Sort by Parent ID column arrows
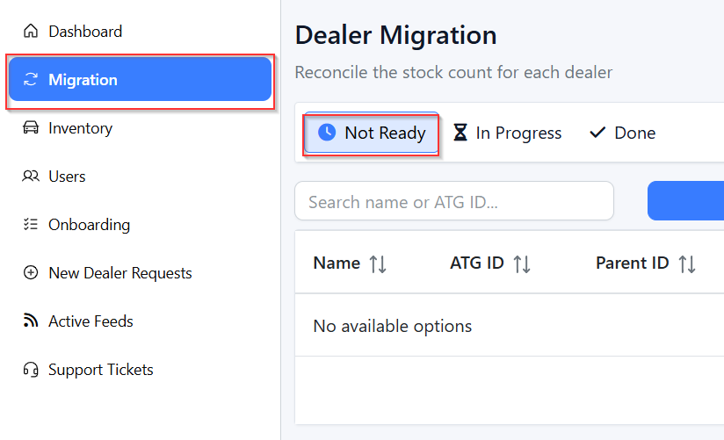This screenshot has width=724, height=440. pos(687,263)
